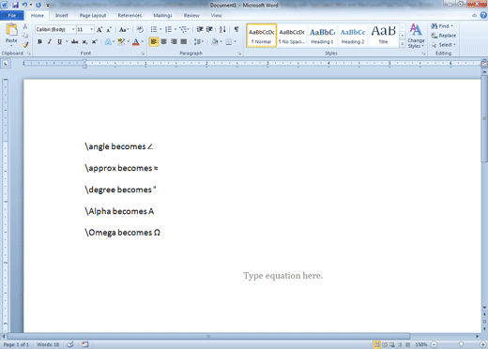Expand the Styles gallery More arrow
The width and height of the screenshot is (488, 349).
point(403,44)
